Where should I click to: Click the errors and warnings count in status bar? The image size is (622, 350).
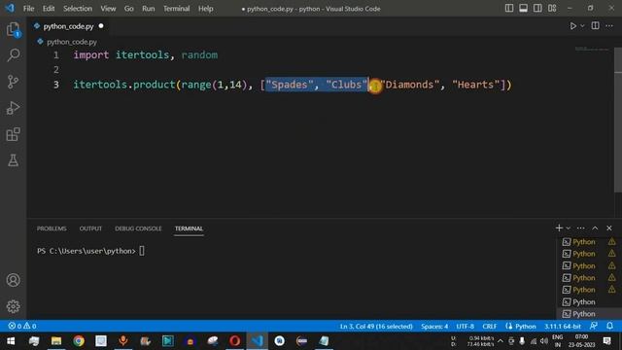tap(22, 326)
